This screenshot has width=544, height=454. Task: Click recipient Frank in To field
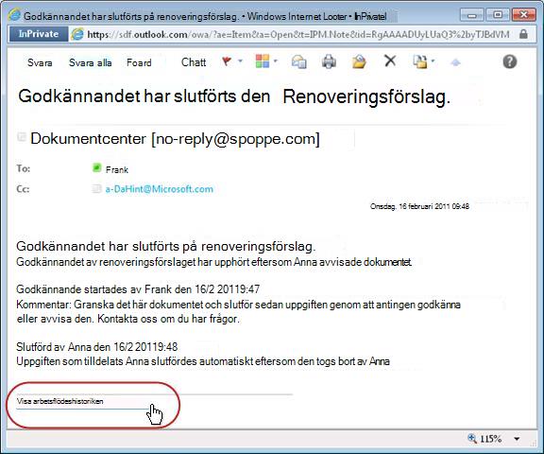(x=117, y=170)
